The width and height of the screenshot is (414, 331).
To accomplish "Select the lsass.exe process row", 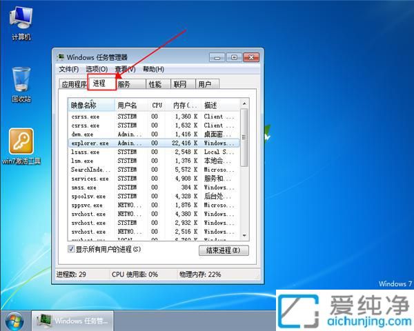I will pyautogui.click(x=154, y=152).
